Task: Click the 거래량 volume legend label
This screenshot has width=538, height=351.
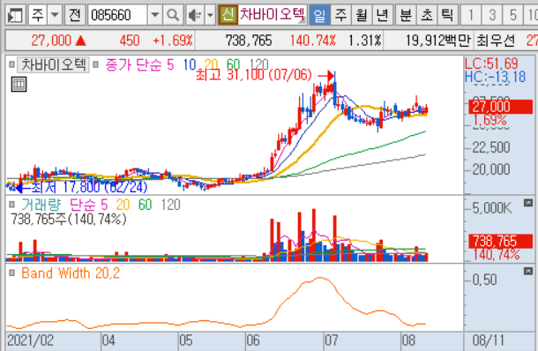Action: click(41, 205)
